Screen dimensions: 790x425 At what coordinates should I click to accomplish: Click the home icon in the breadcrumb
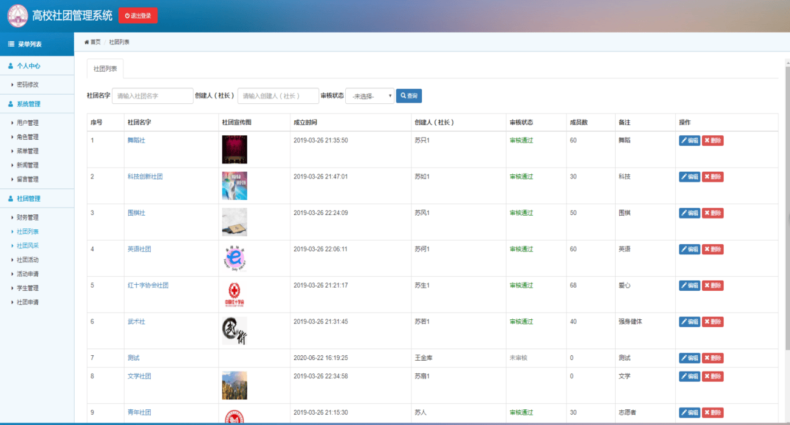(x=87, y=42)
